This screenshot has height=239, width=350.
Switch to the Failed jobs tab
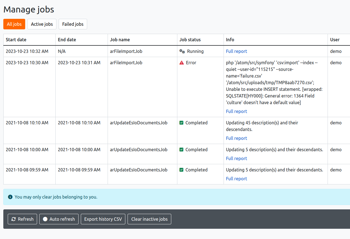(73, 24)
